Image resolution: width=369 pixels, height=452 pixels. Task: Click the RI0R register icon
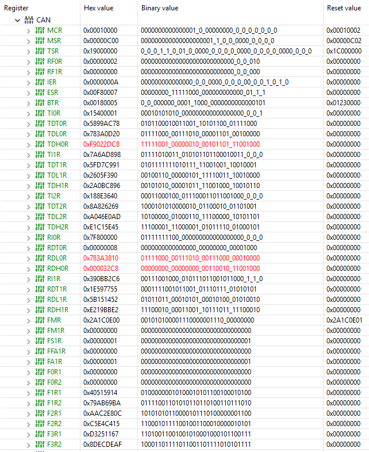[40, 238]
